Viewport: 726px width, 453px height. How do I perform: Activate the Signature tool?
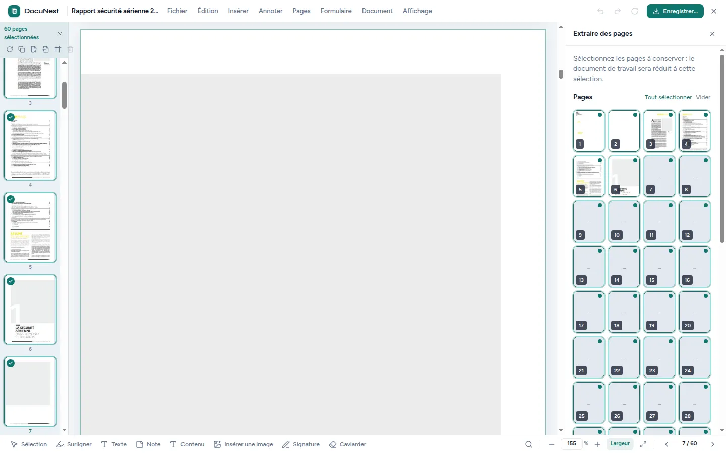coord(301,444)
